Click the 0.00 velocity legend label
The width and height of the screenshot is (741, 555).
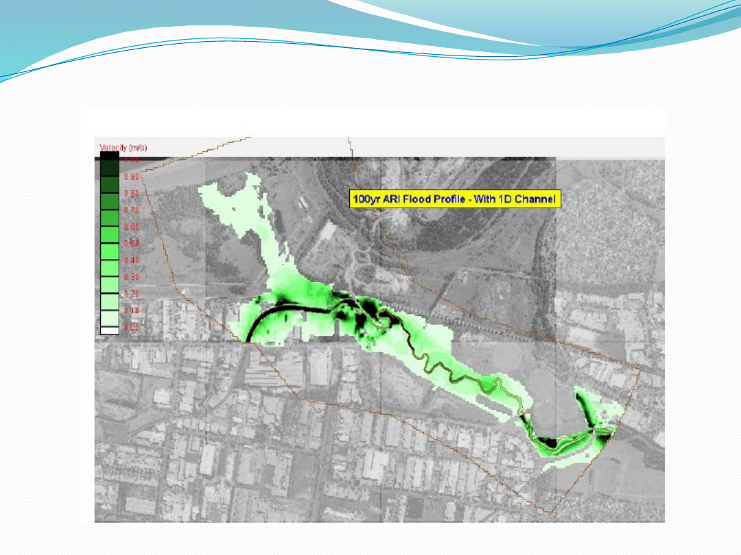click(131, 328)
